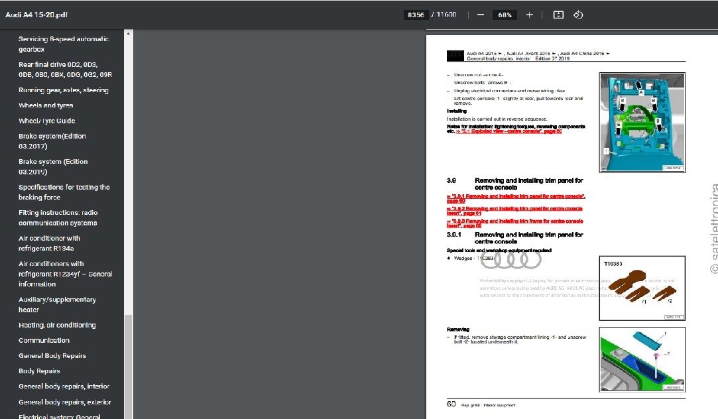Screen dimensions: 718x419
Task: Click the storage compartment lining illustration
Action: [x=642, y=359]
